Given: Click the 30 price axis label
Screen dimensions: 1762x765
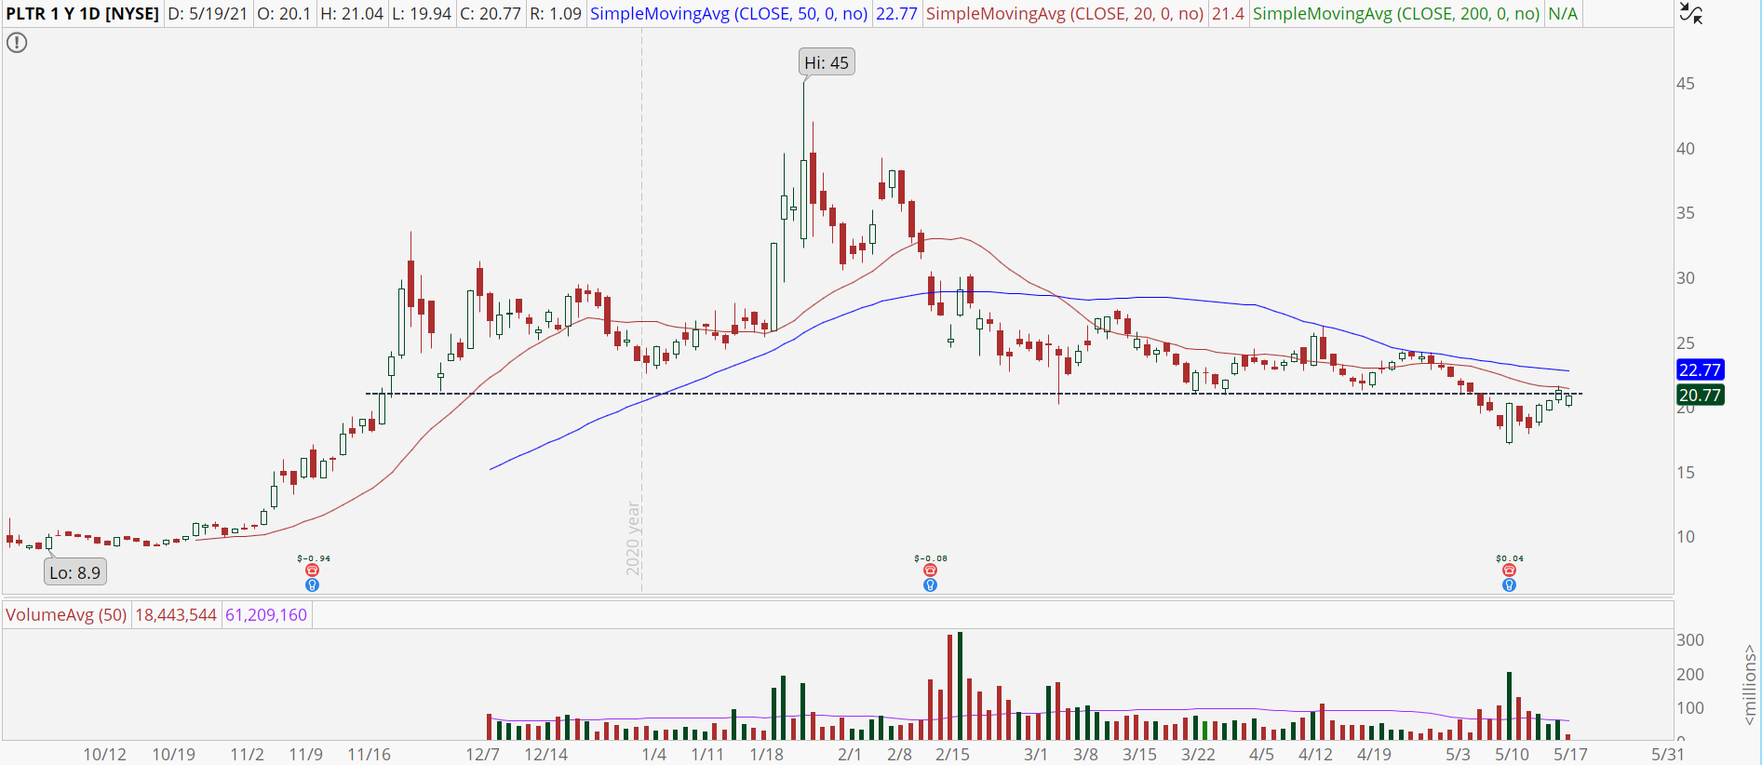Looking at the screenshot, I should click(x=1686, y=278).
